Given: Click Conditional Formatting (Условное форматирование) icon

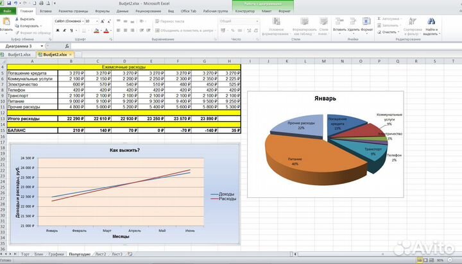Looking at the screenshot, I should [276, 22].
